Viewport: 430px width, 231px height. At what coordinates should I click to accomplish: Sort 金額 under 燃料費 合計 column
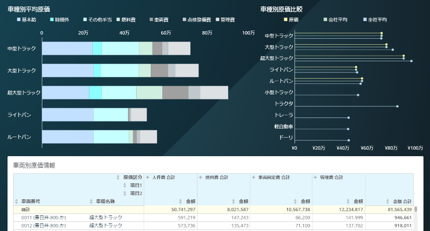[x=234, y=201]
